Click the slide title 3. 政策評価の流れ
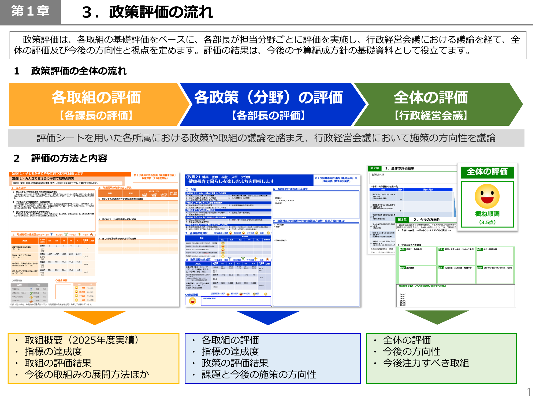The height and width of the screenshot is (402, 536). 148,12
